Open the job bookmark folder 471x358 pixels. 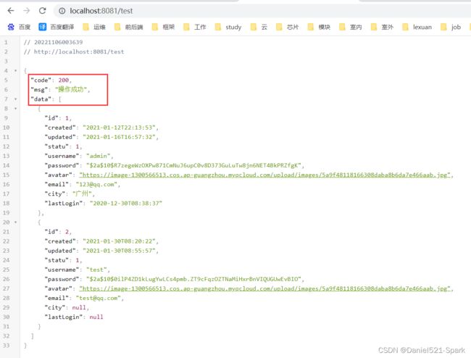451,27
